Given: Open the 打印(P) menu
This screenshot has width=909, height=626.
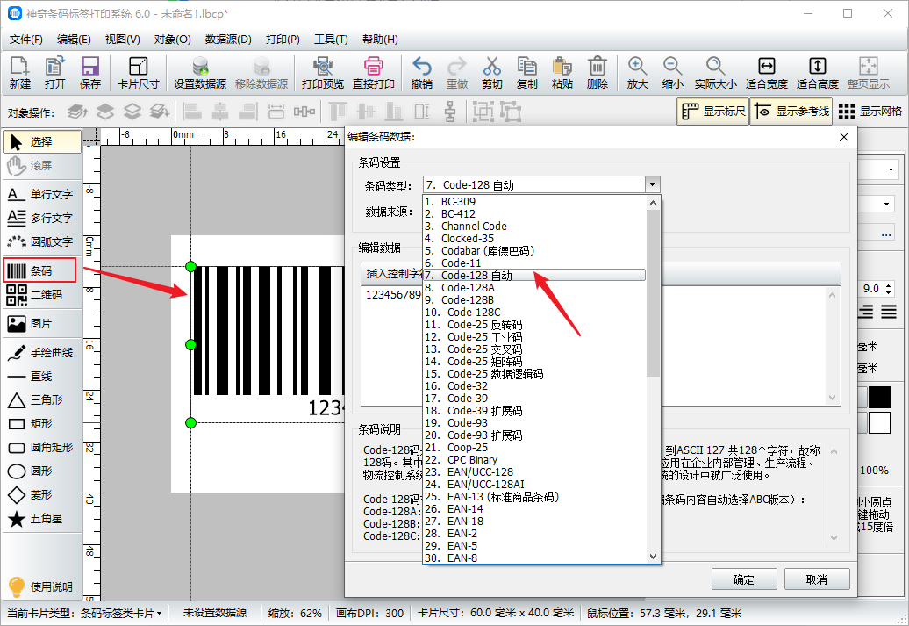Looking at the screenshot, I should 283,40.
